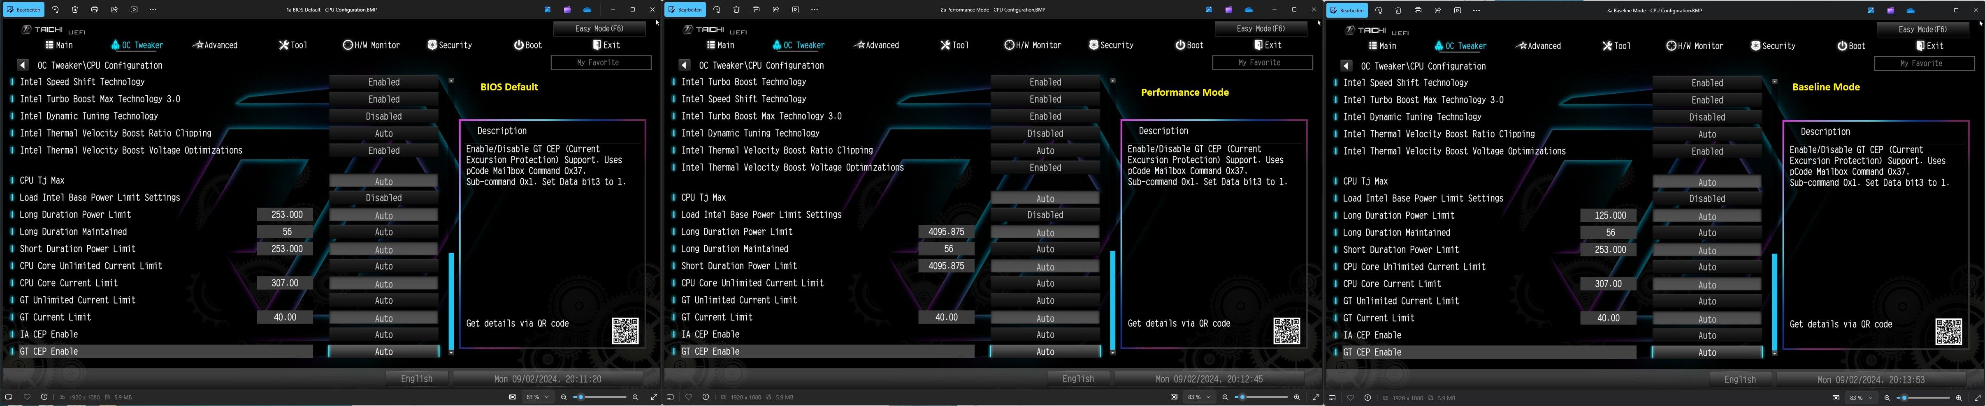Open the more options menu in BIOS Default window
This screenshot has height=406, width=1985.
pyautogui.click(x=153, y=10)
